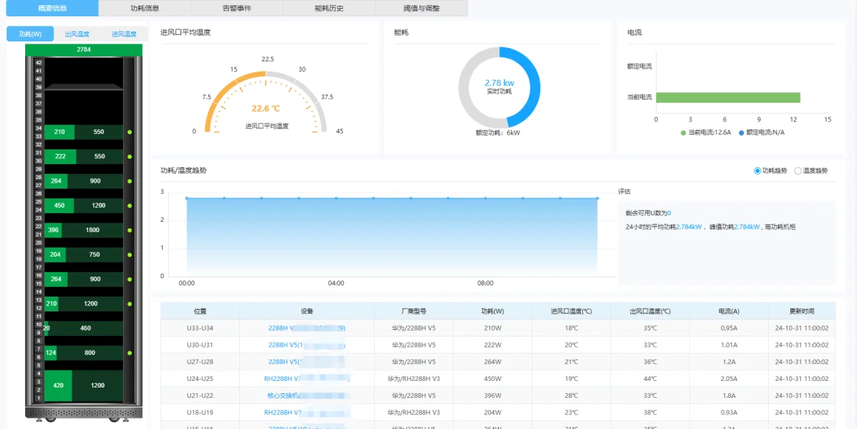857x429 pixels.
Task: Click status dot for rack slot U15-U16
Action: tap(130, 280)
